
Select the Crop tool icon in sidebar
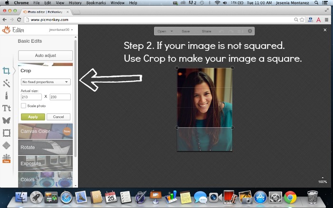(x=7, y=71)
